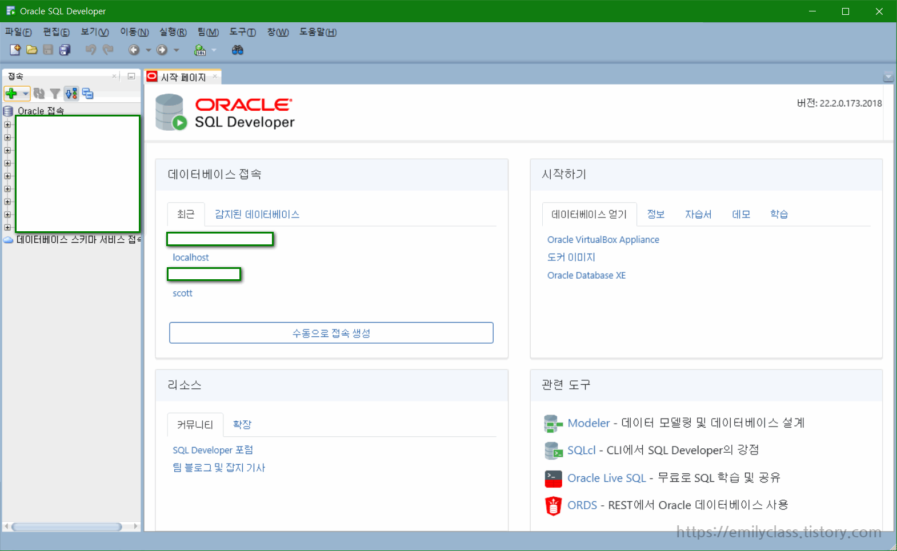Open the New Connection plus dropdown arrow
The image size is (897, 551).
[26, 94]
